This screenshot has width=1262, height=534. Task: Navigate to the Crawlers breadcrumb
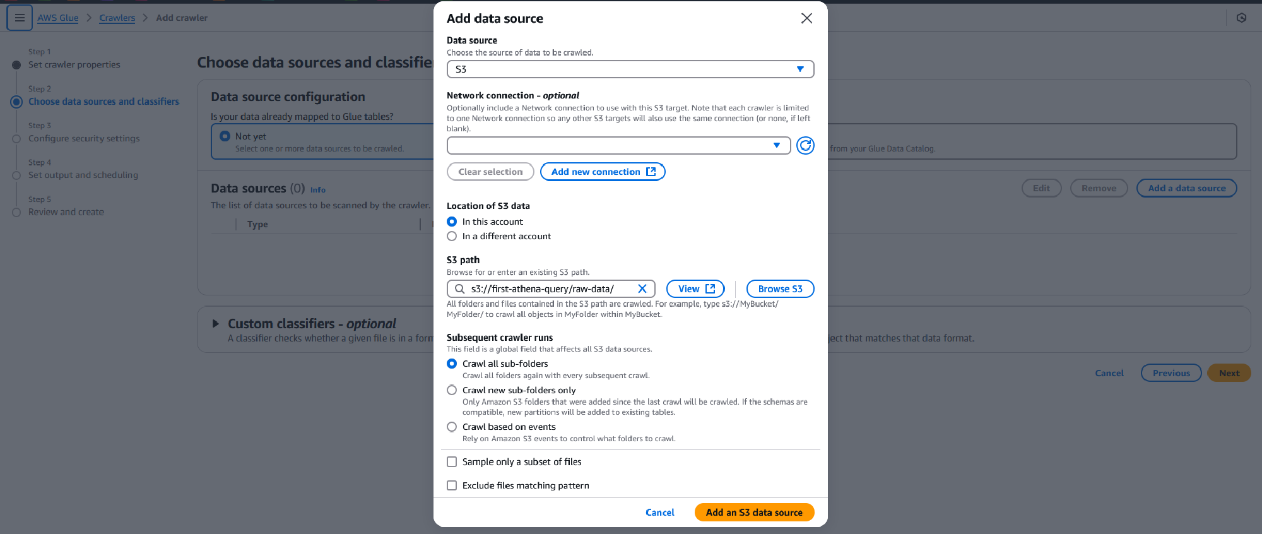click(x=117, y=18)
